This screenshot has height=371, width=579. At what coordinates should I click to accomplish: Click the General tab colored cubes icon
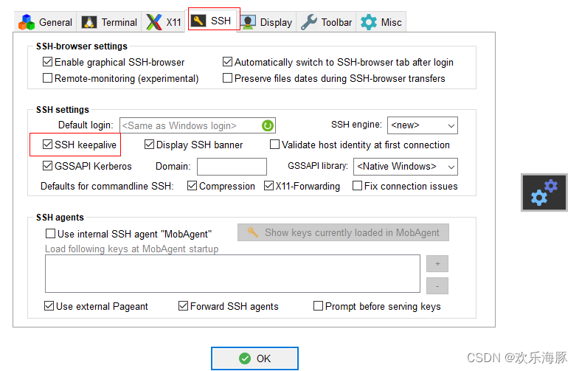click(27, 22)
